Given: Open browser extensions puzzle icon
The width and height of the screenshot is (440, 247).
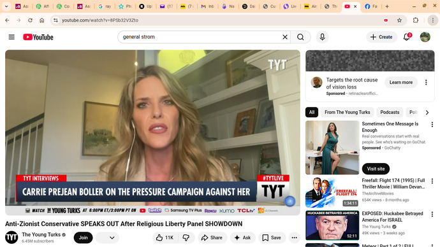Looking at the screenshot, I should point(416,20).
